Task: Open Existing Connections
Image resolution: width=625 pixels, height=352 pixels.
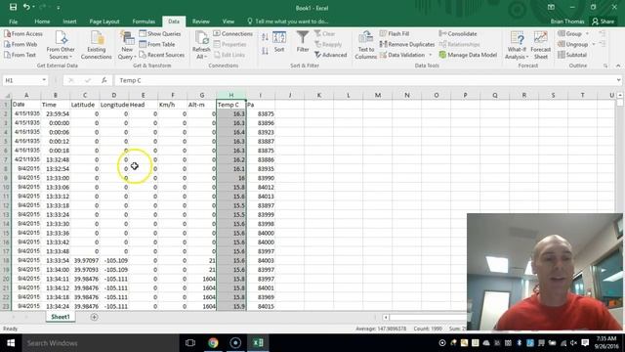Action: click(x=96, y=45)
